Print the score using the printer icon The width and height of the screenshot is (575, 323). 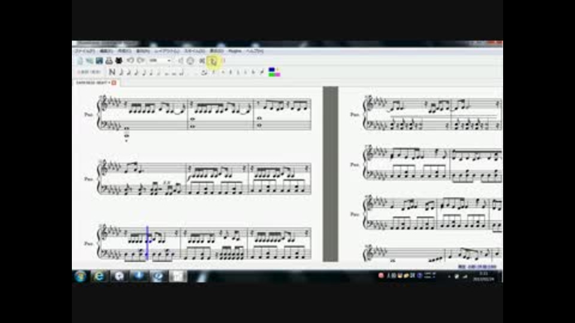pyautogui.click(x=109, y=61)
